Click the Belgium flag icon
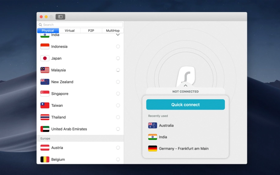 (45, 159)
